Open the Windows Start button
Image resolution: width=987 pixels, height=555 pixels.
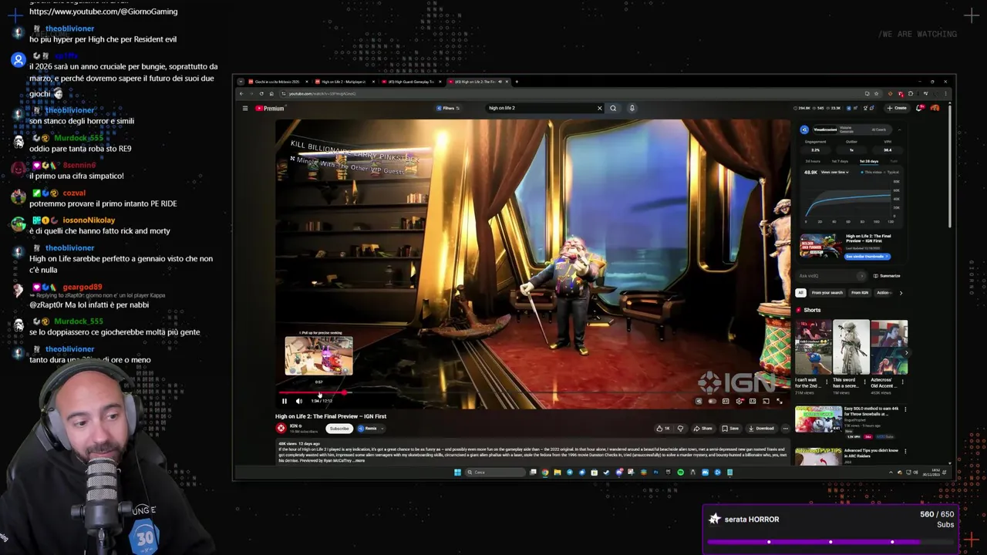point(457,473)
